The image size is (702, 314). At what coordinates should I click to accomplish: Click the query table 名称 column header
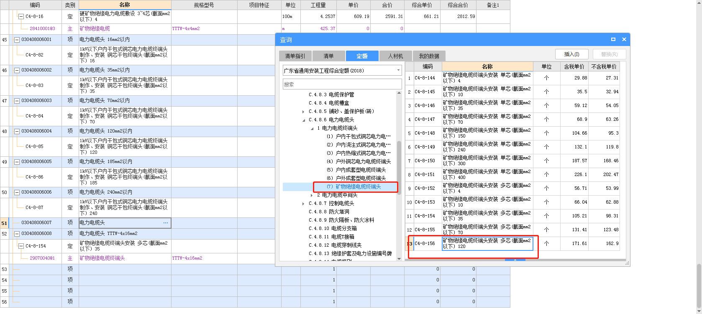pos(487,66)
